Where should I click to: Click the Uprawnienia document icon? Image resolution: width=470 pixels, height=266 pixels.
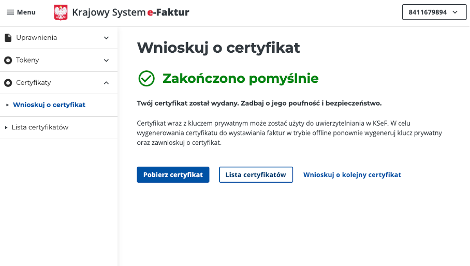pyautogui.click(x=8, y=38)
